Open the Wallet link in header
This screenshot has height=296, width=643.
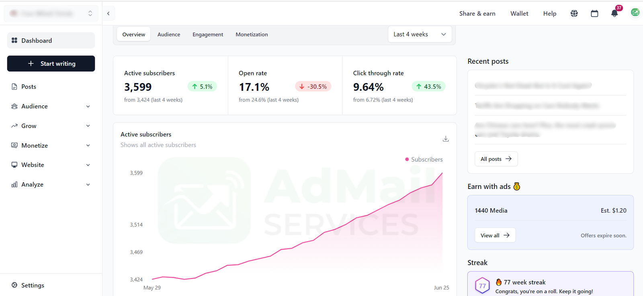(519, 14)
